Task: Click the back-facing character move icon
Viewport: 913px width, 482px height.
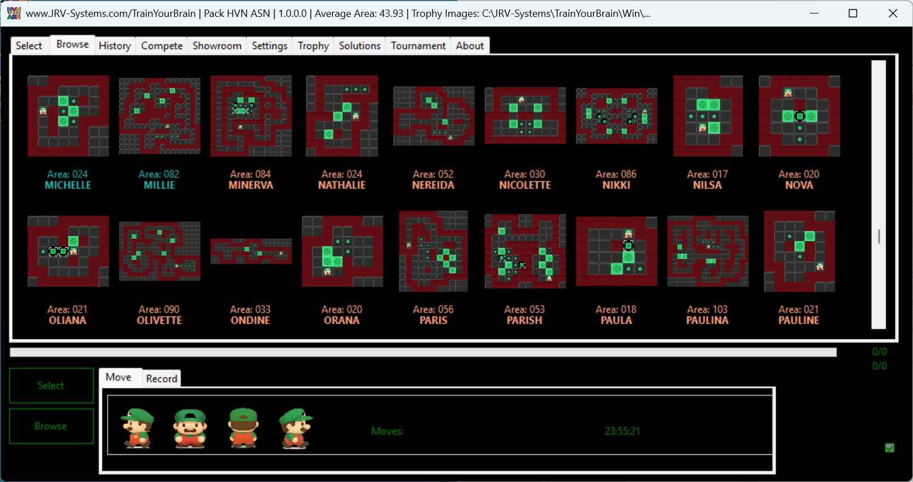Action: [x=244, y=428]
